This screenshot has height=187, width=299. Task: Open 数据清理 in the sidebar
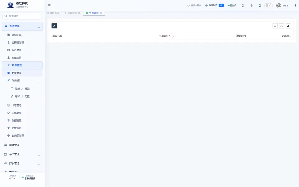pos(17,120)
